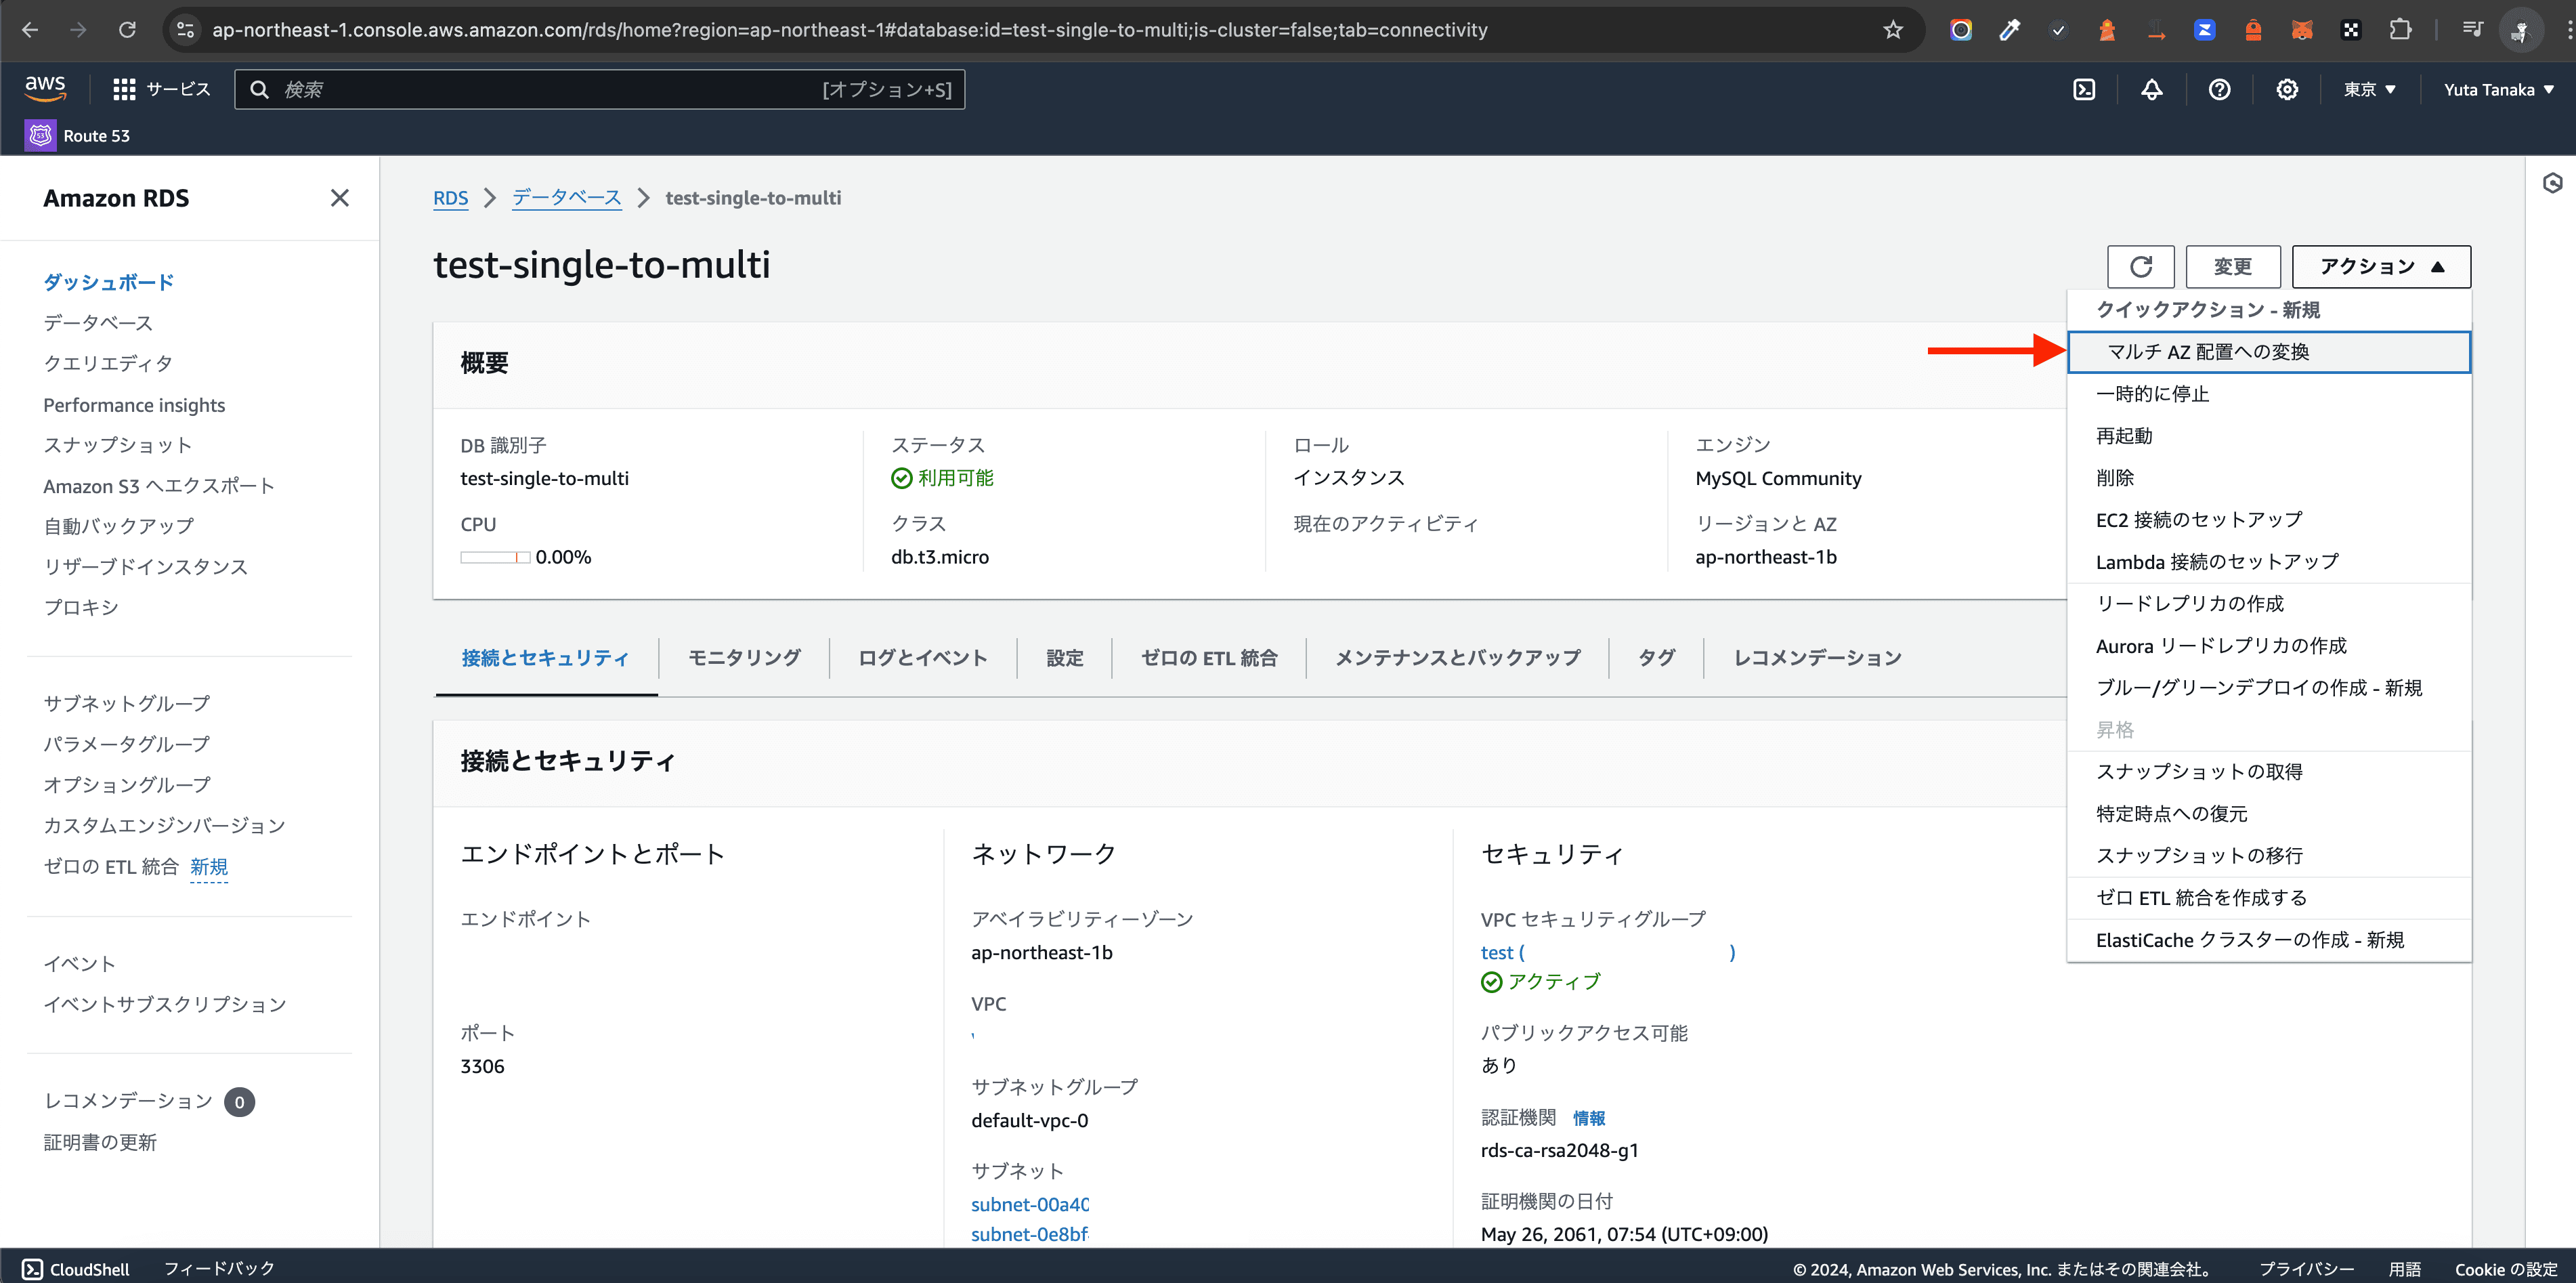Open パラメータグループ in the sidebar
This screenshot has width=2576, height=1283.
point(126,744)
